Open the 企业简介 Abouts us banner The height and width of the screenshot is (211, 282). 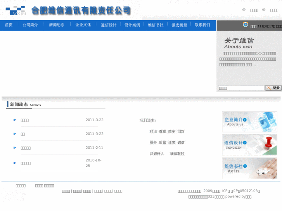249,122
